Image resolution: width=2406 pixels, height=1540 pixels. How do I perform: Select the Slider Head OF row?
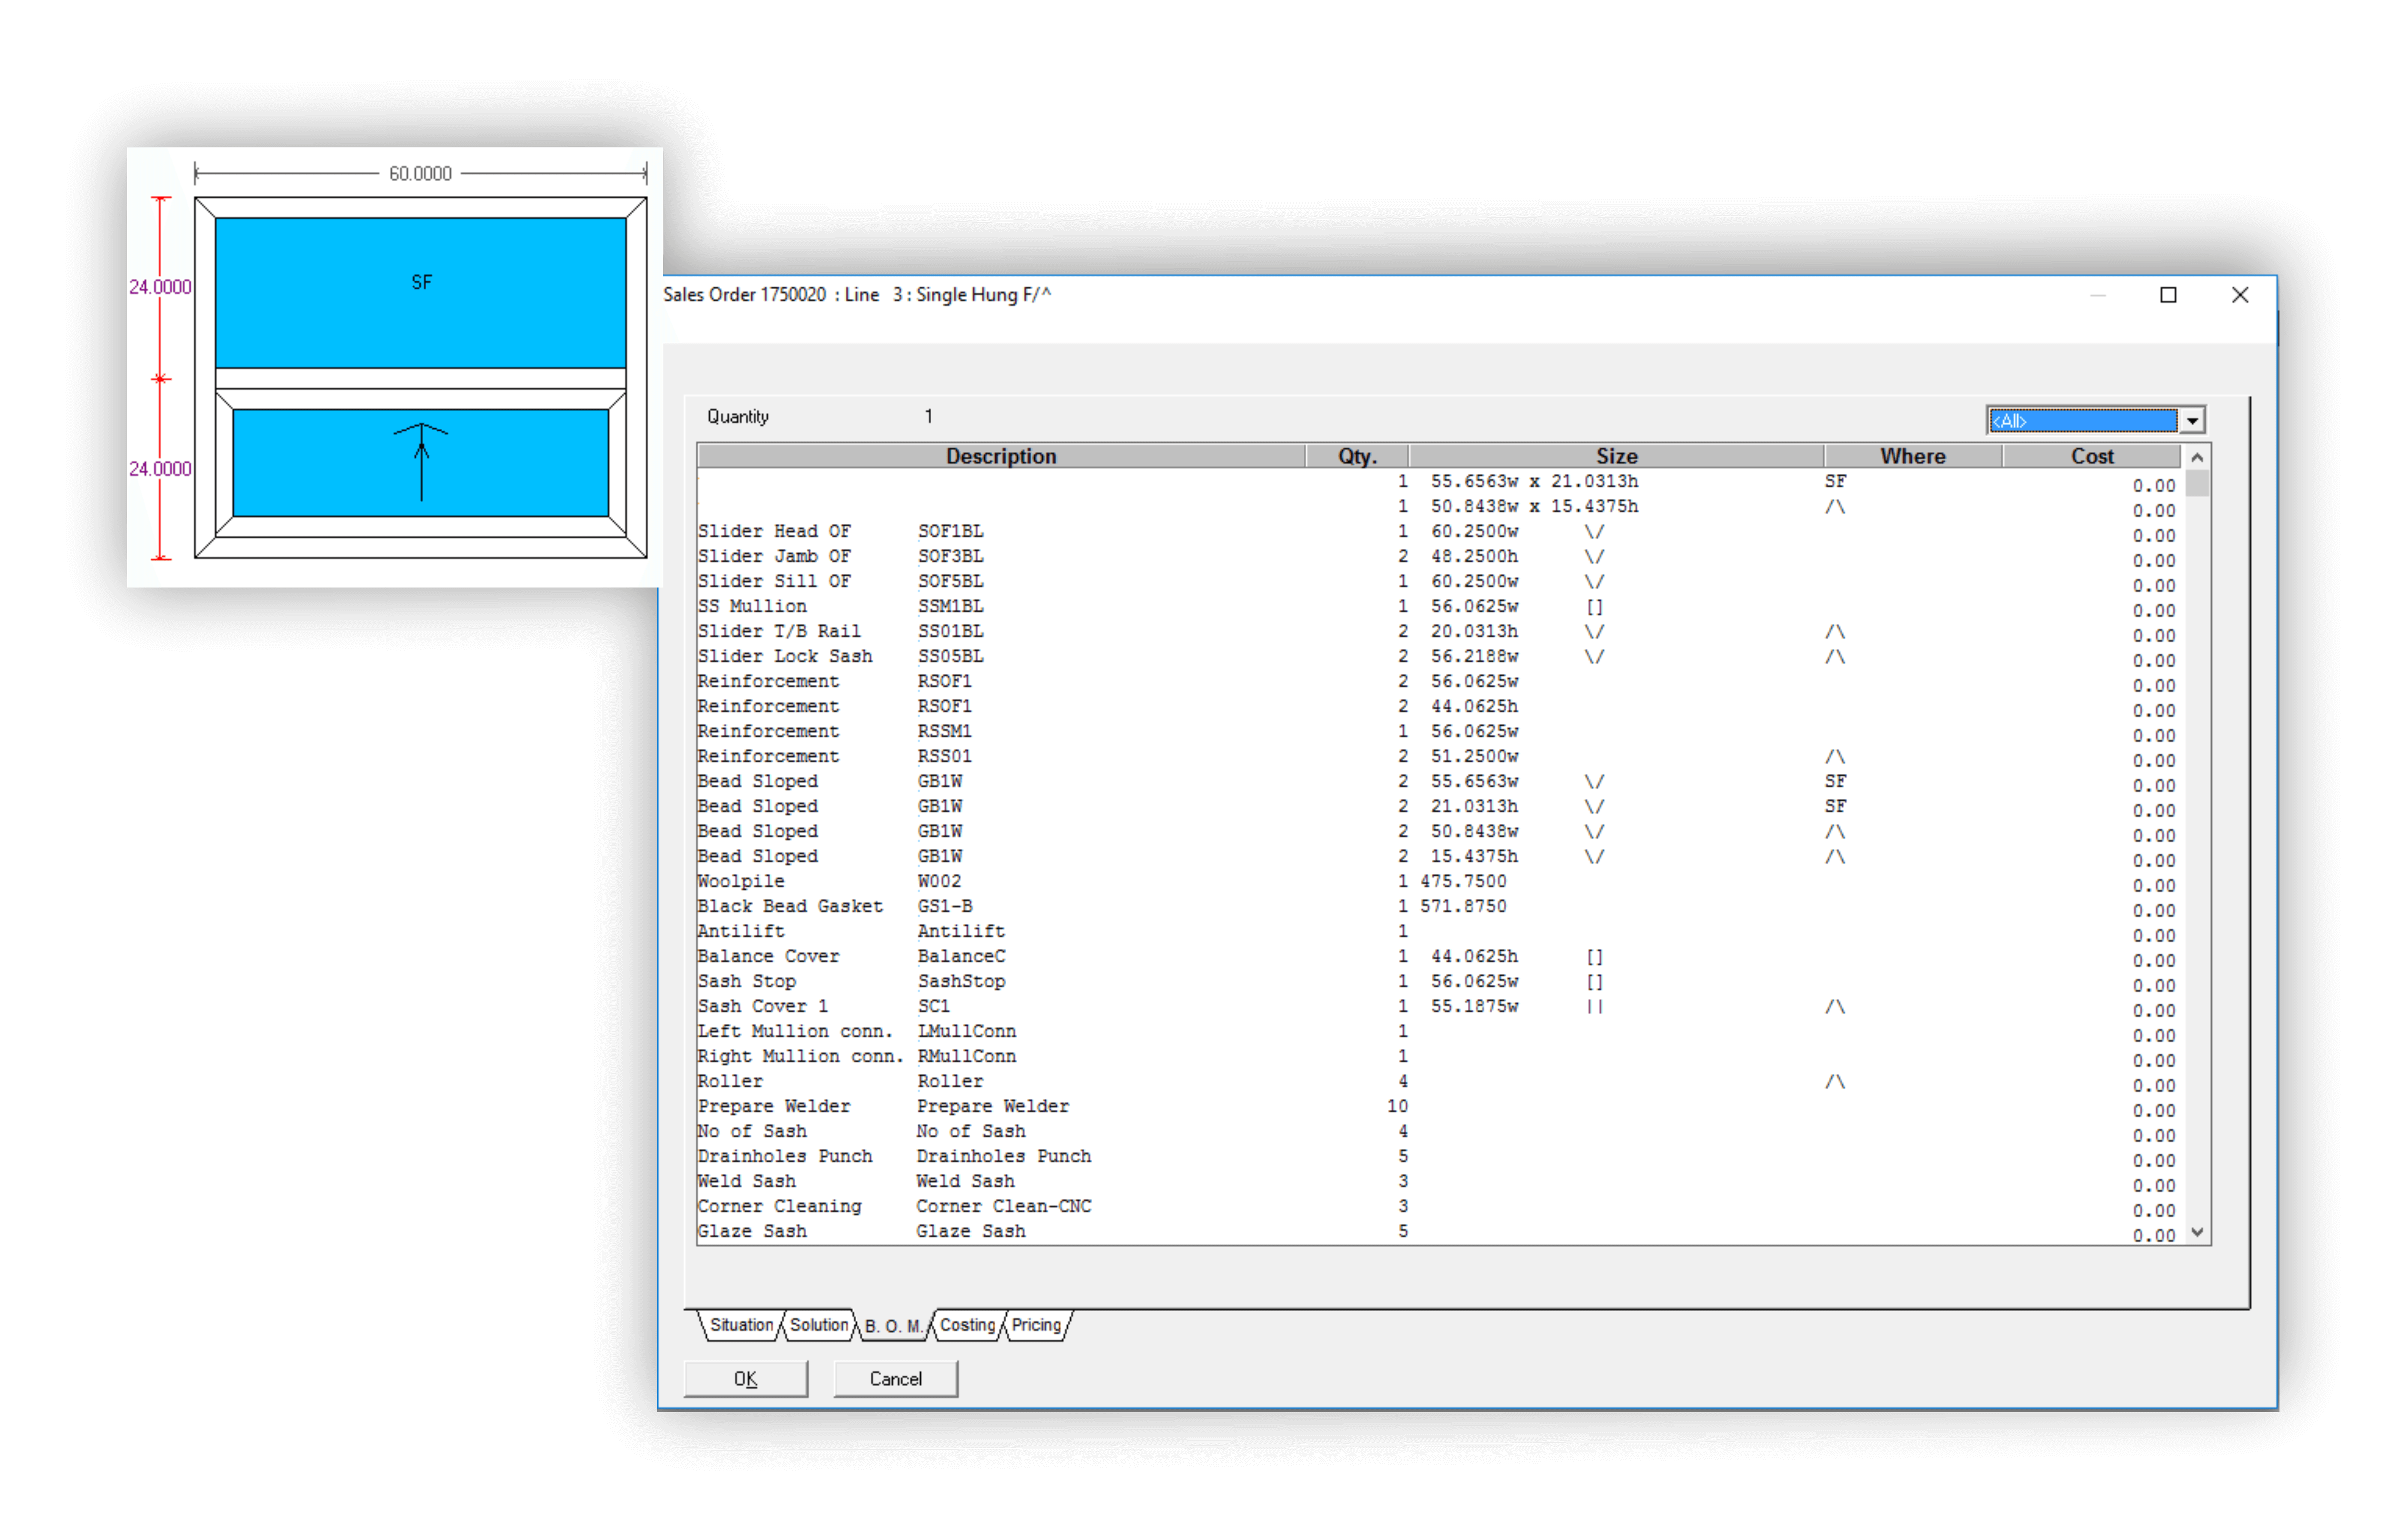pos(774,531)
